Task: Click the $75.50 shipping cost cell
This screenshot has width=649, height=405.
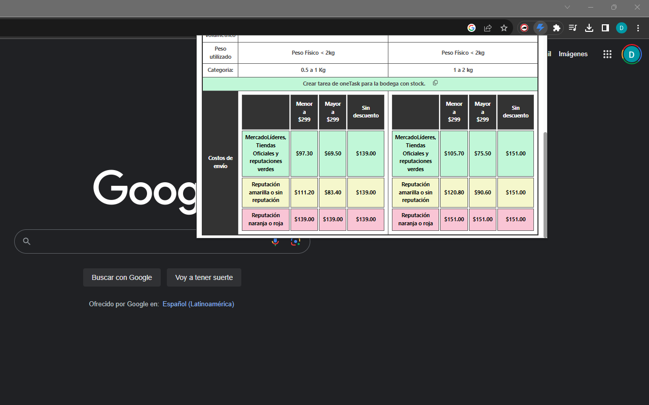Action: [483, 153]
